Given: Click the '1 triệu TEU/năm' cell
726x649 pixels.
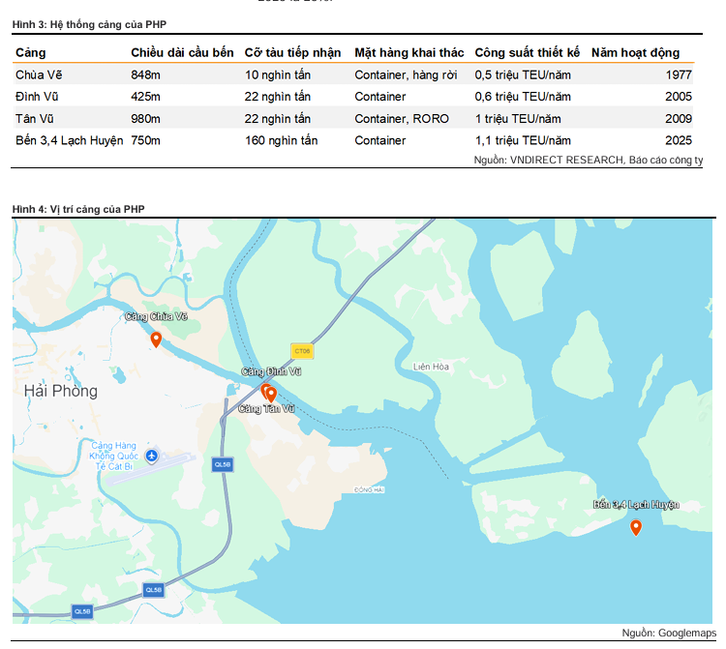Looking at the screenshot, I should pyautogui.click(x=518, y=119).
